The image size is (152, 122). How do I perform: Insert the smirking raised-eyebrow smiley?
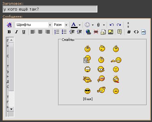pos(101,60)
